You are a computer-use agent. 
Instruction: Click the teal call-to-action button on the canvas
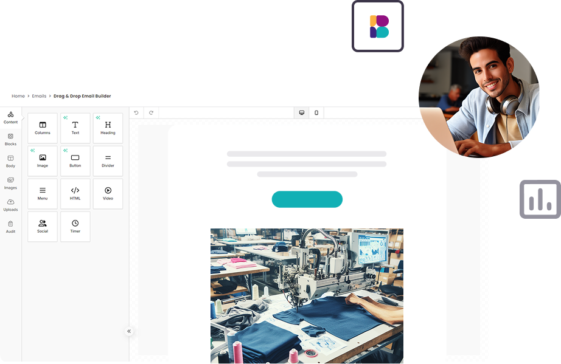point(307,199)
